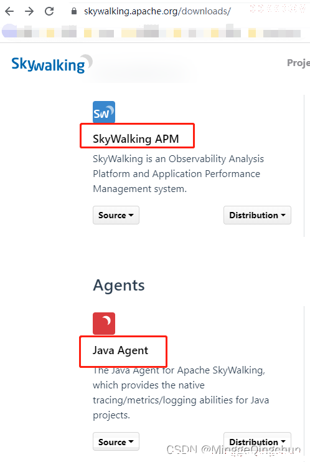
Task: Click the blue SW SkyWalking APM icon
Action: tap(104, 112)
